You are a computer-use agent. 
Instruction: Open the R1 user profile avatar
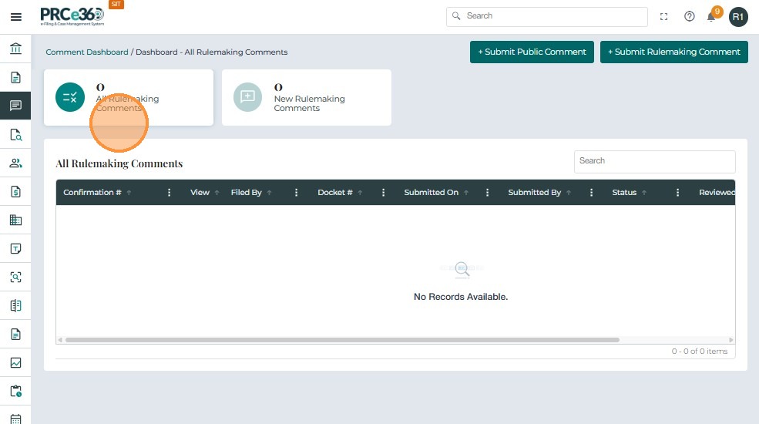pyautogui.click(x=738, y=17)
